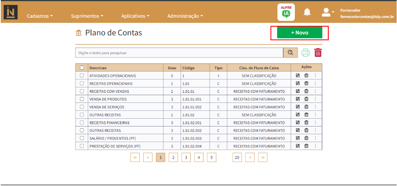Viewport: 397px width, 186px height.
Task: Jump to the last page arrow
Action: 263,157
